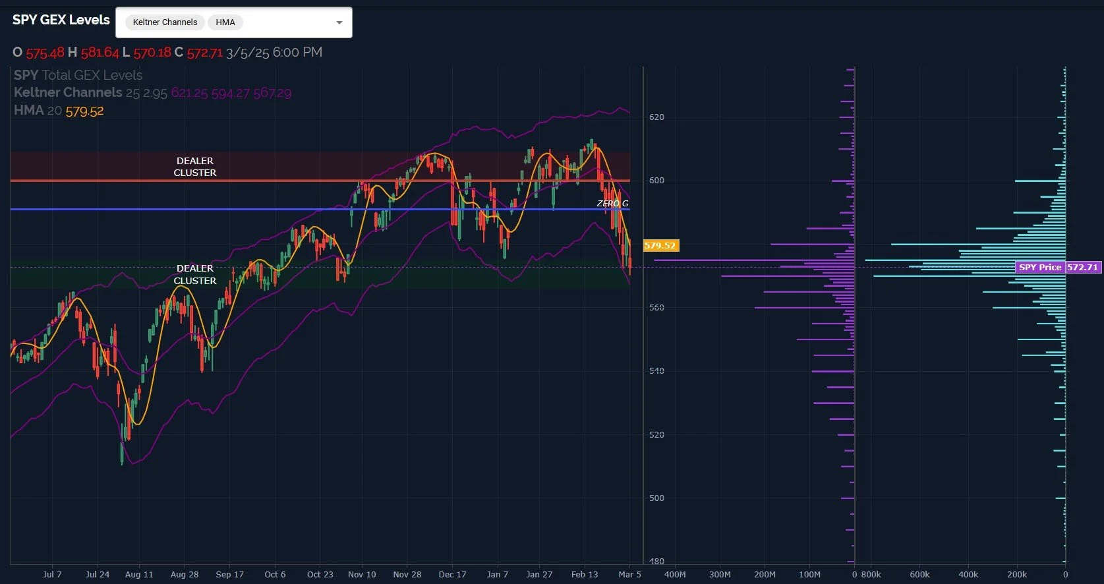1104x584 pixels.
Task: Click the Keltner Channels legend text
Action: click(x=68, y=92)
